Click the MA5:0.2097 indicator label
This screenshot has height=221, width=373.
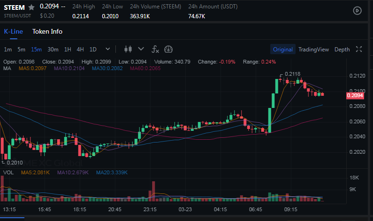[32, 69]
